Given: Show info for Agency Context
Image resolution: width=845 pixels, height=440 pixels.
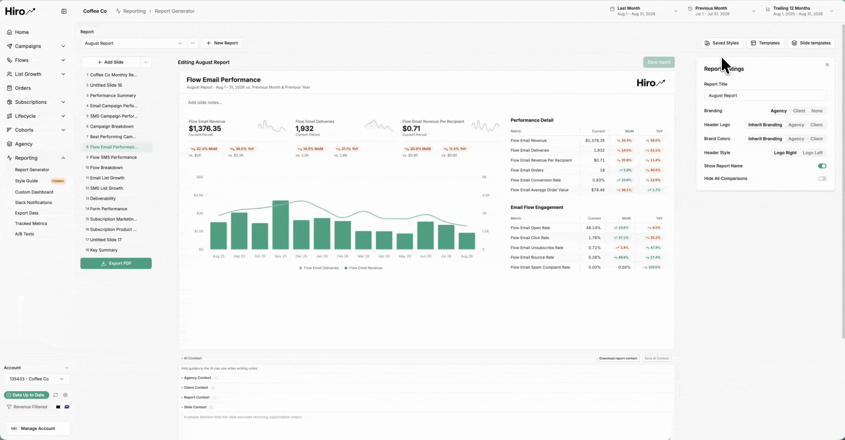Looking at the screenshot, I should coord(216,378).
